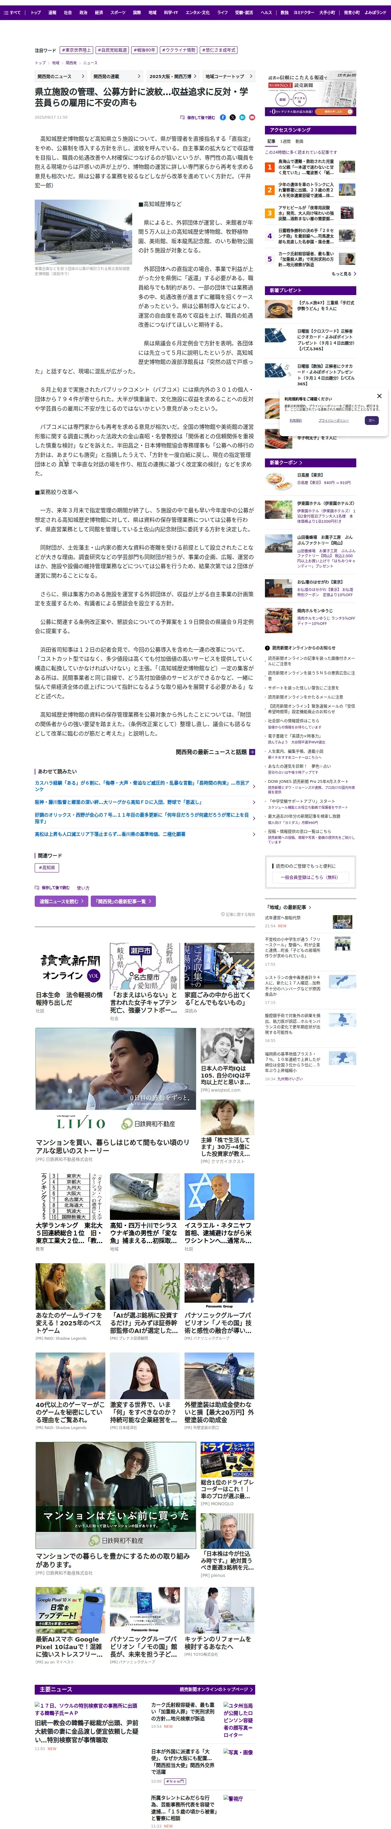Select 政治 in top navigation
Viewport: 391px width, 1829px height.
click(x=83, y=12)
